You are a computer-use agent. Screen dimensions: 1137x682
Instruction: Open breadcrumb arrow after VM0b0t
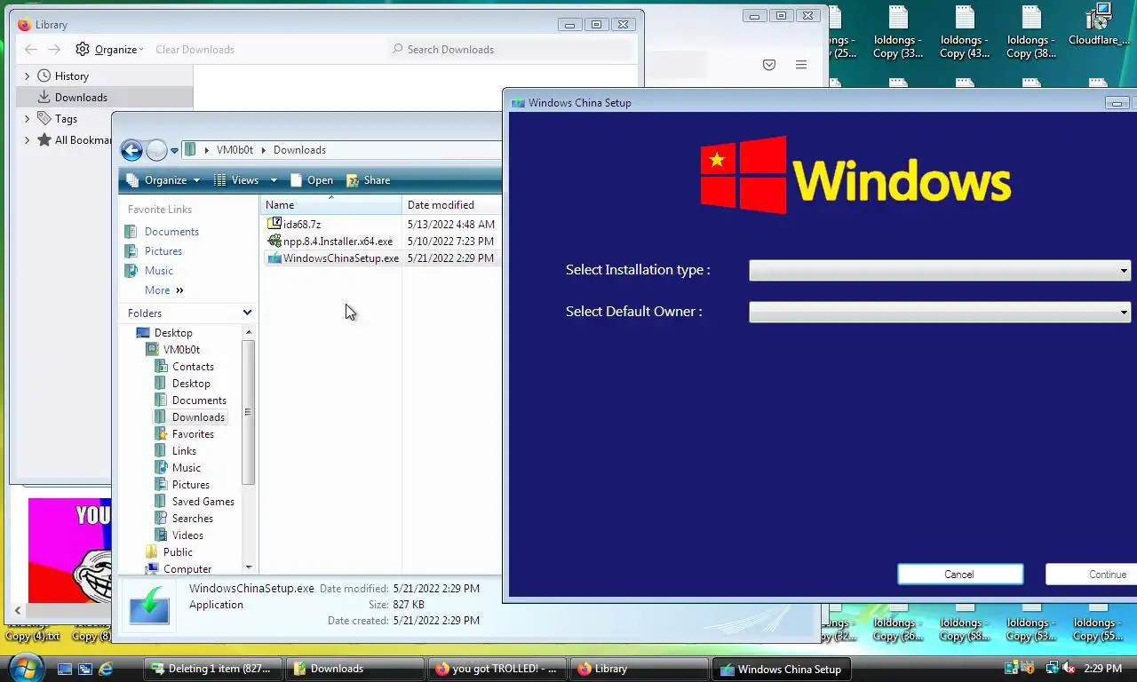(263, 150)
